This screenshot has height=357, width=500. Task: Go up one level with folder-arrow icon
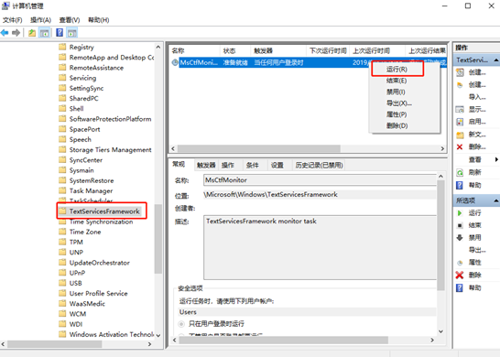pos(32,33)
